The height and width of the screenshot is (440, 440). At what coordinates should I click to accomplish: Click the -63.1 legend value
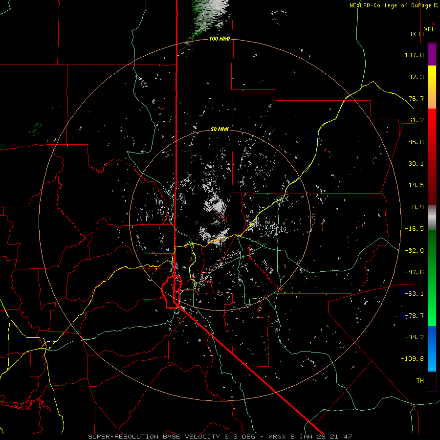point(414,294)
